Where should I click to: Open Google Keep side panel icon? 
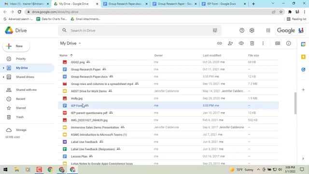point(303,57)
